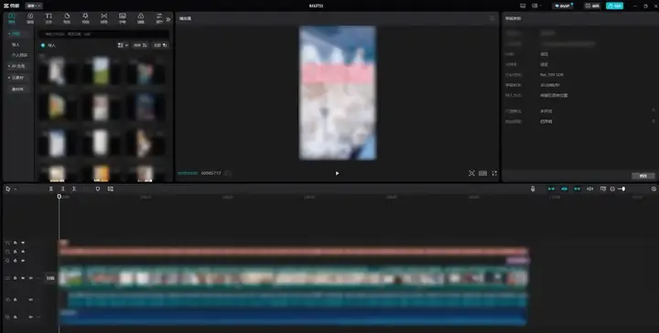Viewport: 659px width, 333px height.
Task: Select the green landscape media thumbnail
Action: pyautogui.click(x=101, y=71)
